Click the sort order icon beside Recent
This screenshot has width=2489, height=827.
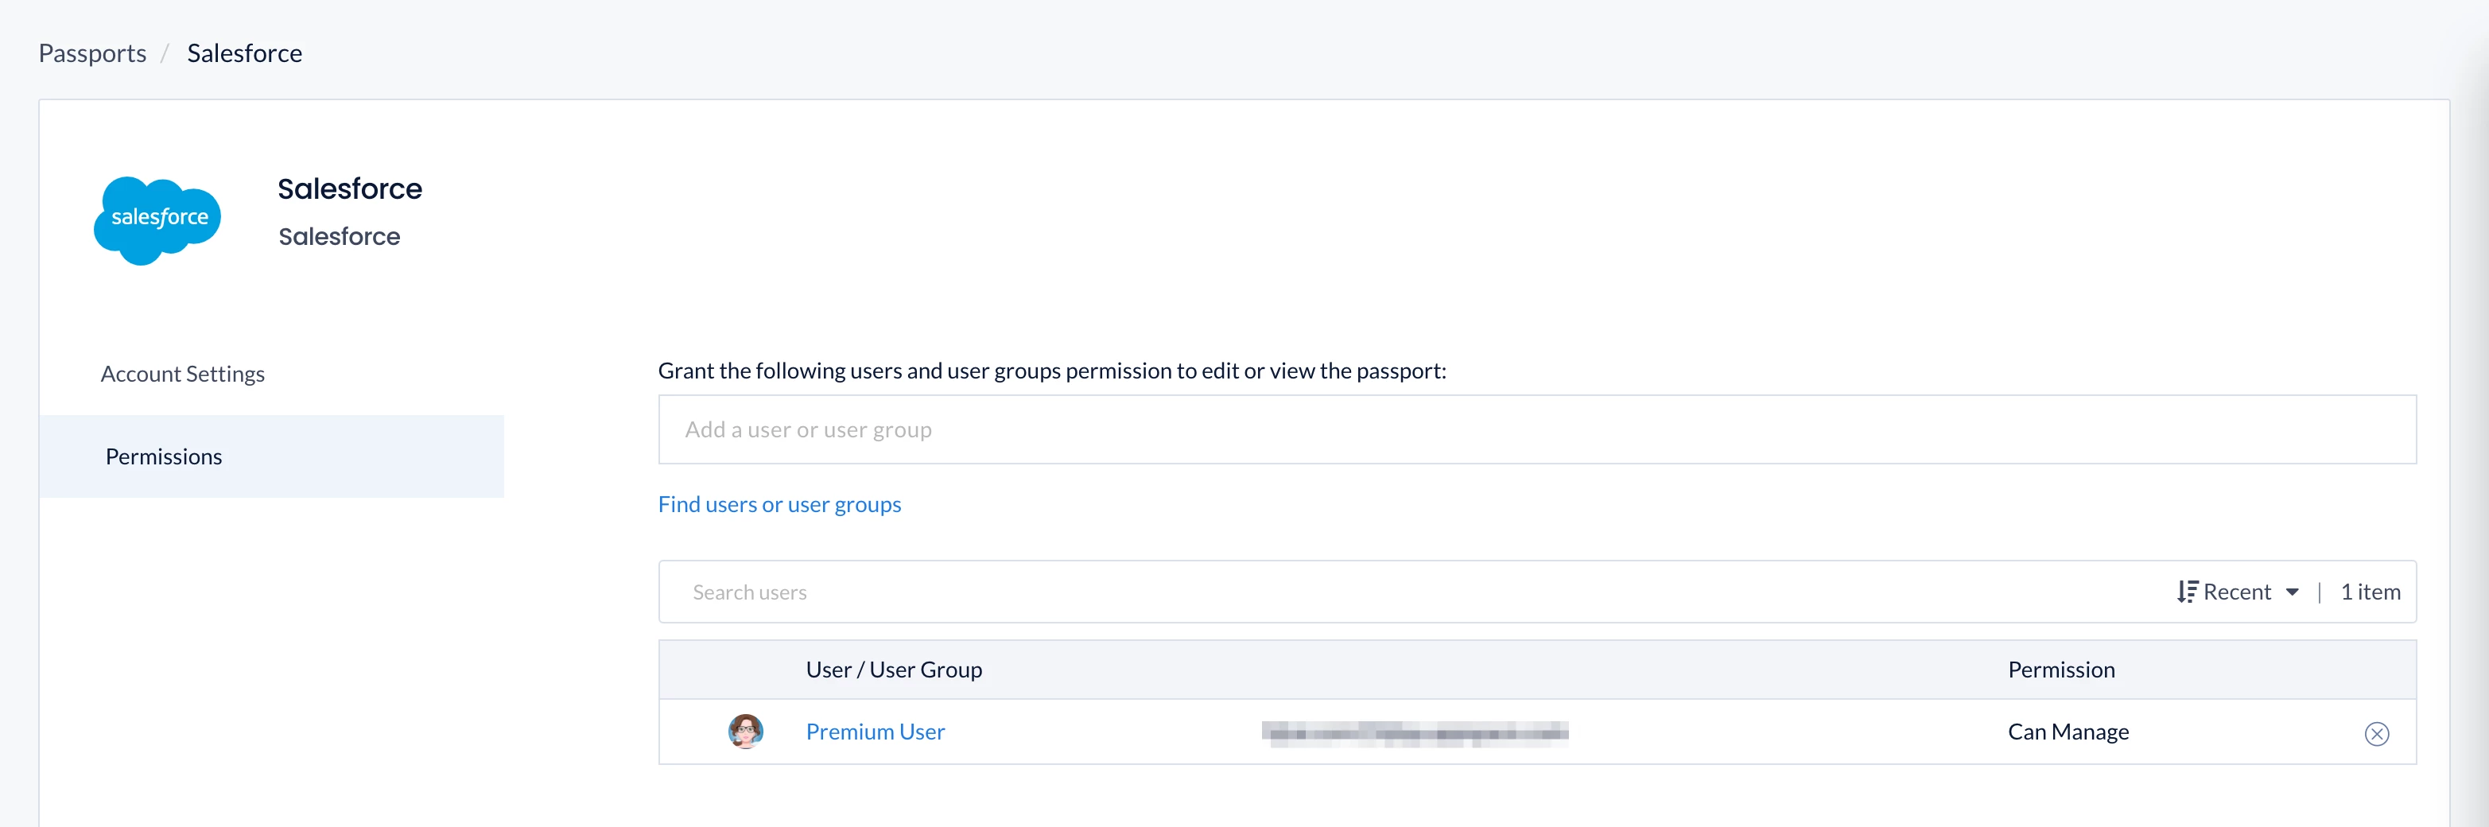tap(2187, 592)
